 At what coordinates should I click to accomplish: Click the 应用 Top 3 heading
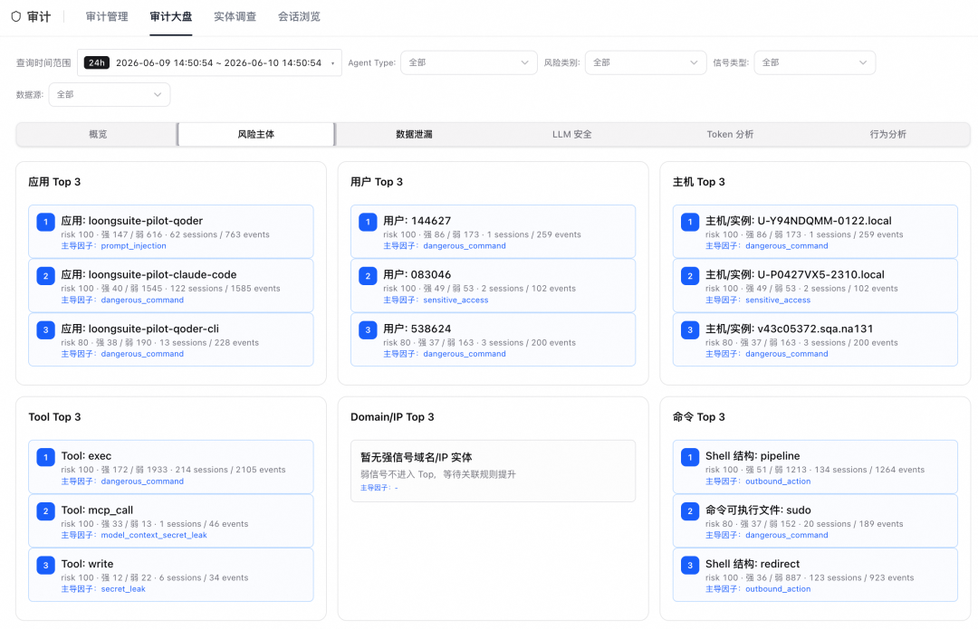[54, 182]
